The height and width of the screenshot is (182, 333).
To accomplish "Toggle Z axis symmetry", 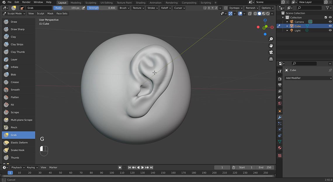I will click(x=216, y=8).
